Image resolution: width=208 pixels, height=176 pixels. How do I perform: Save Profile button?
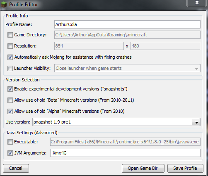coord(185,168)
